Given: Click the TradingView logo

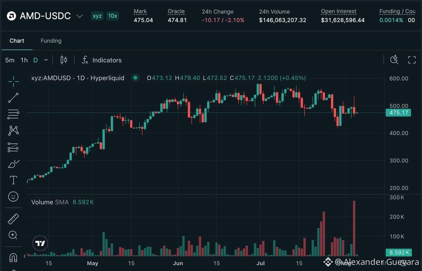Looking at the screenshot, I should pyautogui.click(x=40, y=243).
